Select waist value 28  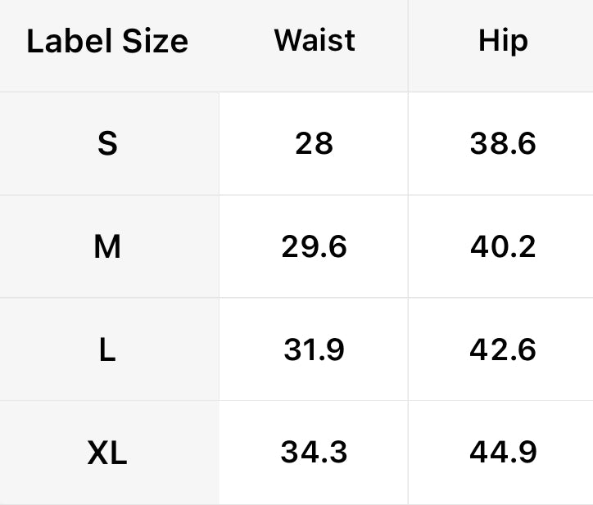click(315, 144)
